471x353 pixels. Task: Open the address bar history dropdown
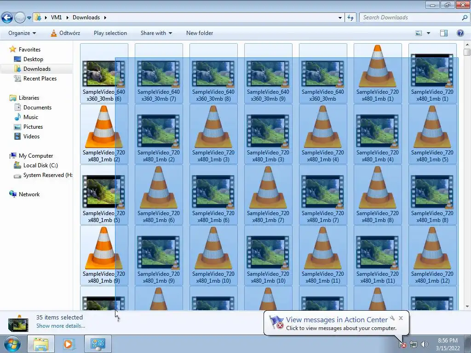[x=340, y=18]
